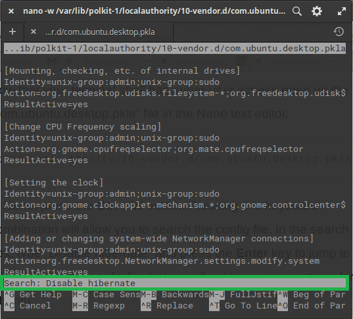Close the terminal window with X icon

tap(11, 11)
